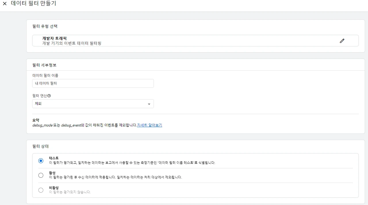Open help icon next to 필터 연산
Viewport: 368px width, 205px height.
click(x=49, y=96)
